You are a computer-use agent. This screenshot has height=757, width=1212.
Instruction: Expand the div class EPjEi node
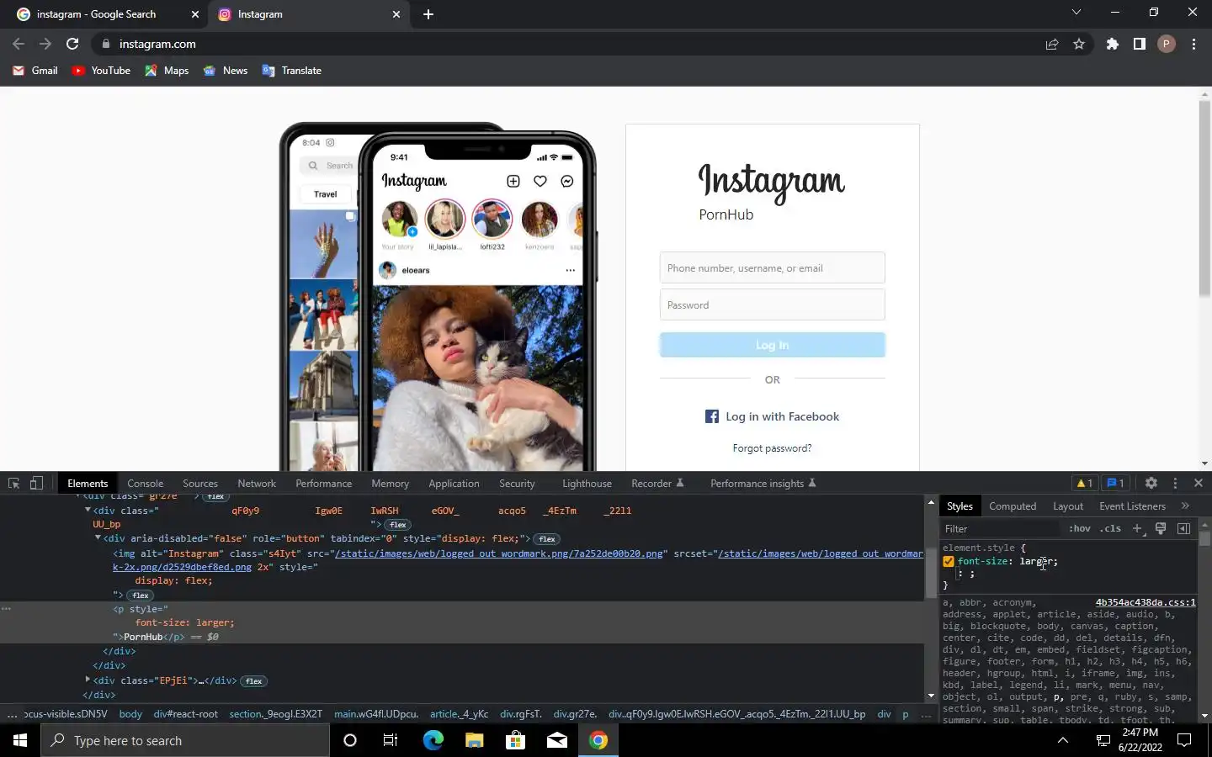[88, 680]
